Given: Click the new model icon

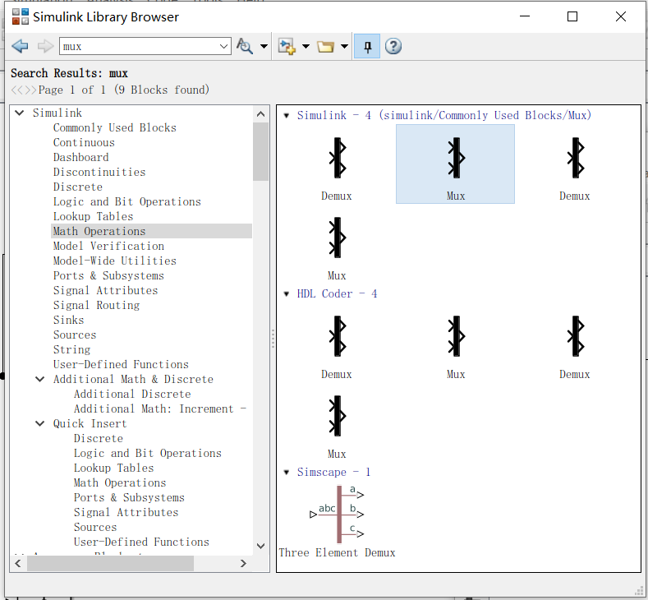Looking at the screenshot, I should point(287,46).
